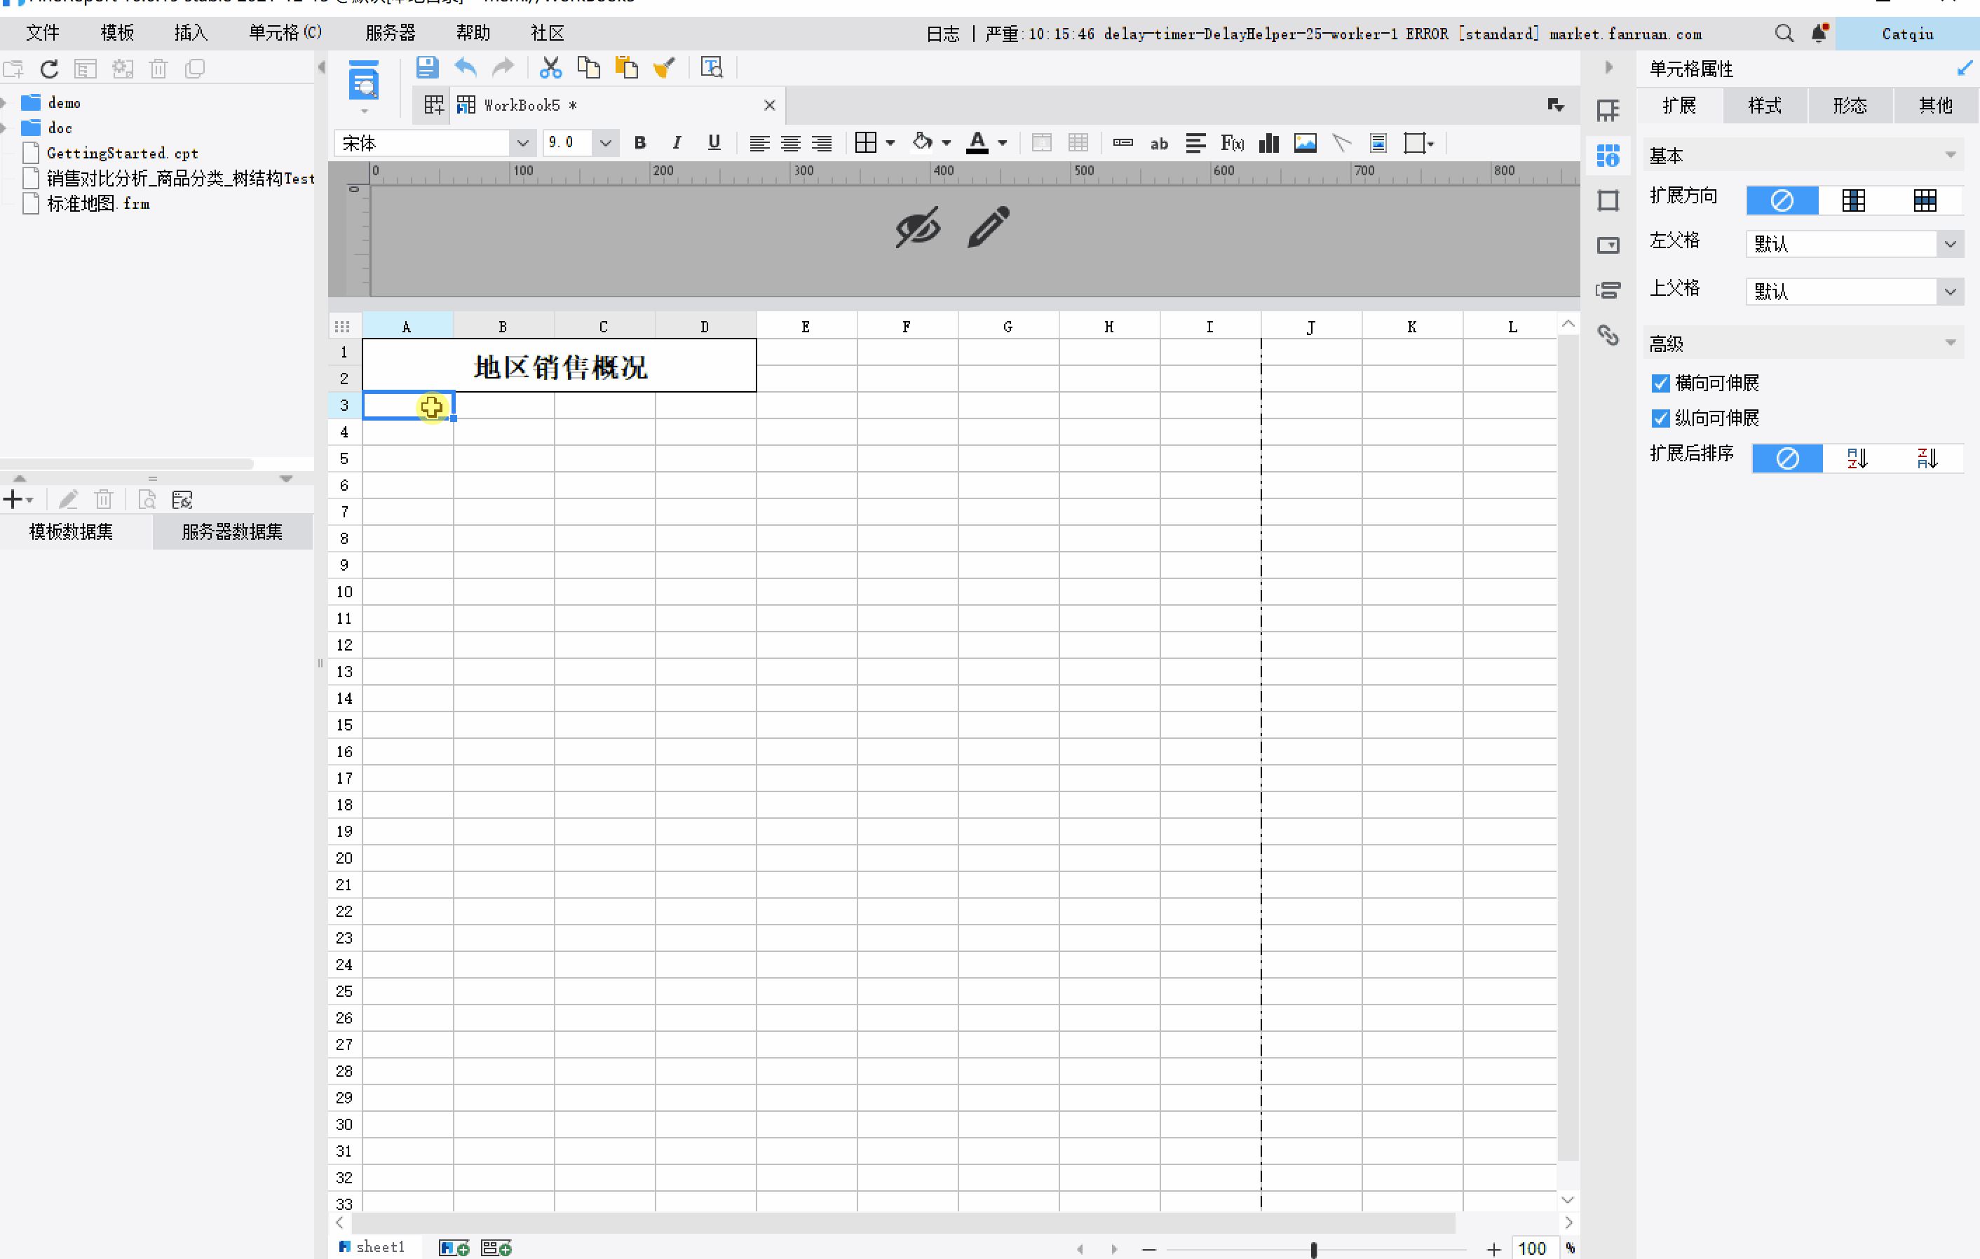Open the 模板 menu
Screen dimensions: 1980x1259
(x=117, y=33)
